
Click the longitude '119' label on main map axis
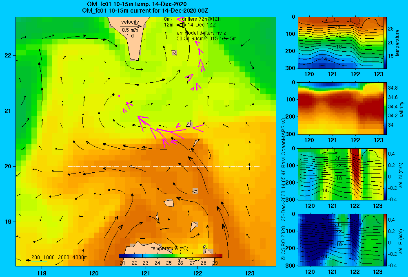click(42, 273)
